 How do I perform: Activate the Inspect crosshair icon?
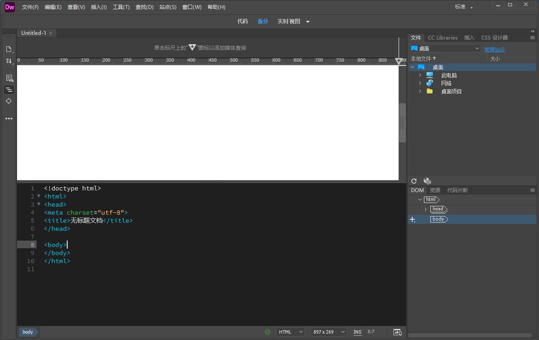coord(9,101)
